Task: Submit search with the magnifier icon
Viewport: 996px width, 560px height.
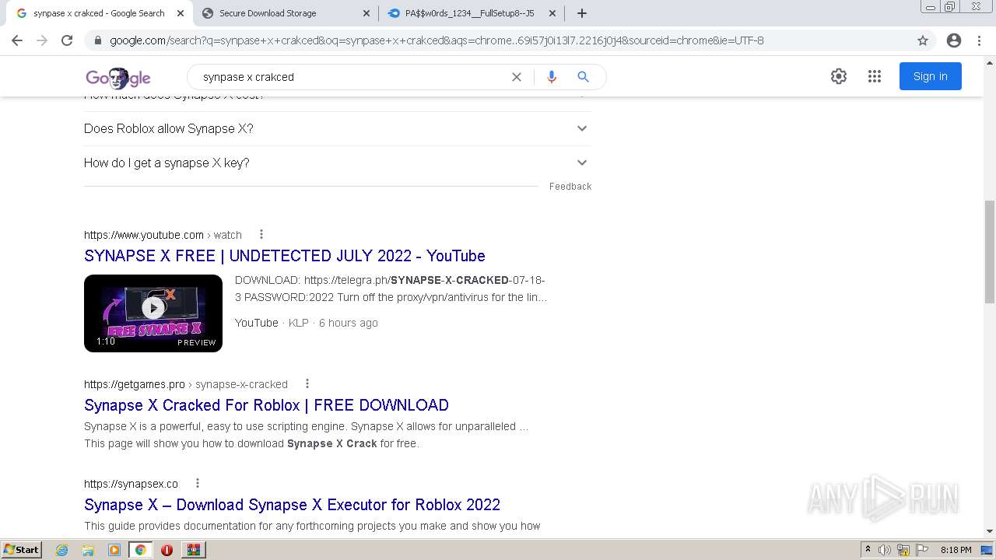Action: (x=583, y=77)
